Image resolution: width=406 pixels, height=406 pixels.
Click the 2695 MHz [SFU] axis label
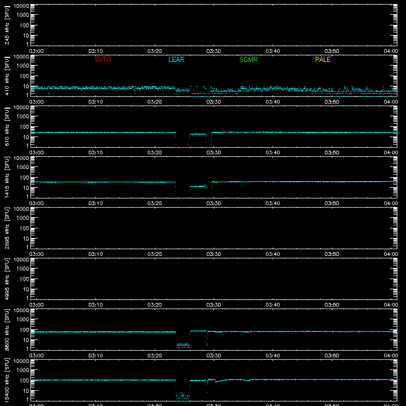click(x=7, y=228)
